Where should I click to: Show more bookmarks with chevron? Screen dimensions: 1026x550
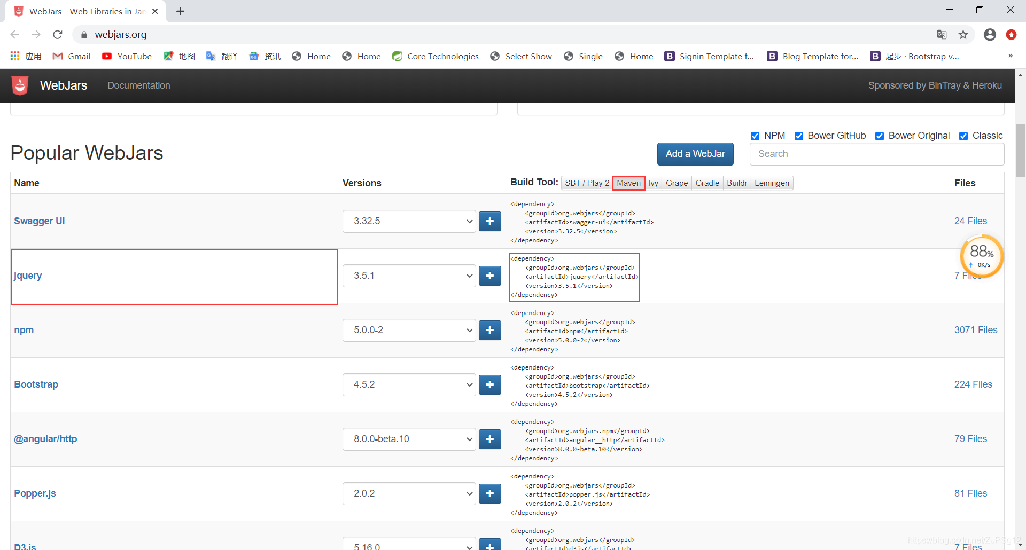tap(1010, 56)
